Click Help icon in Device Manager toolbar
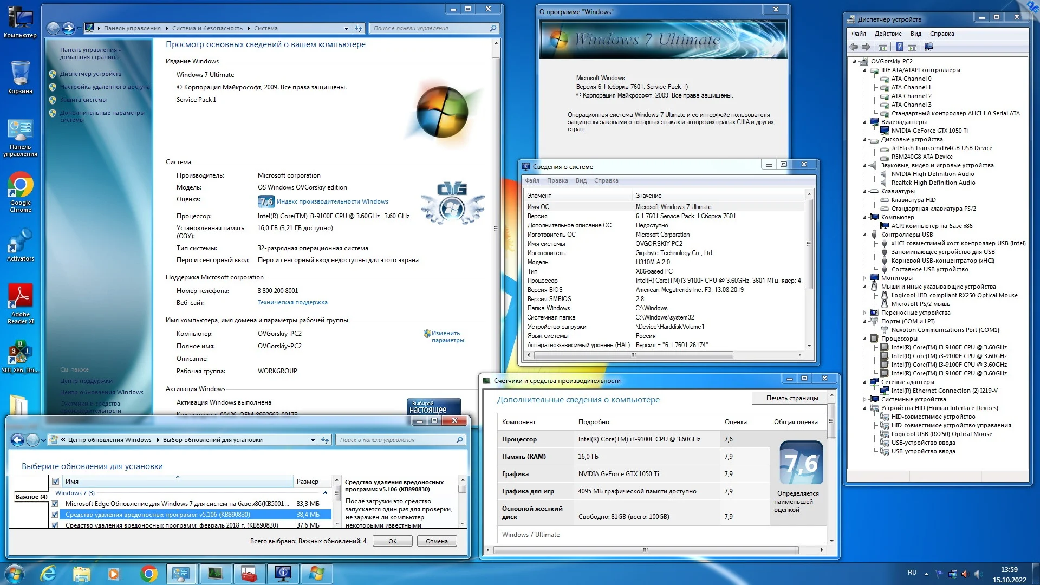 click(x=899, y=47)
